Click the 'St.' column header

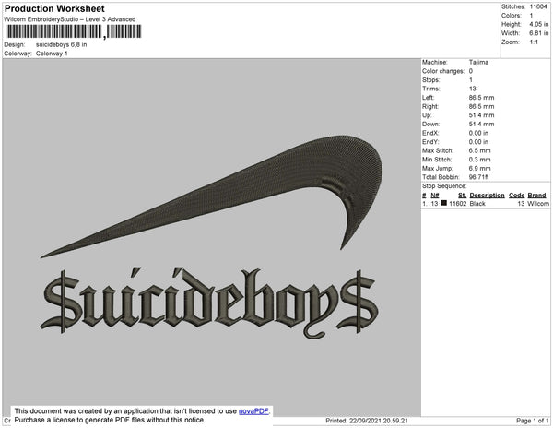(462, 196)
